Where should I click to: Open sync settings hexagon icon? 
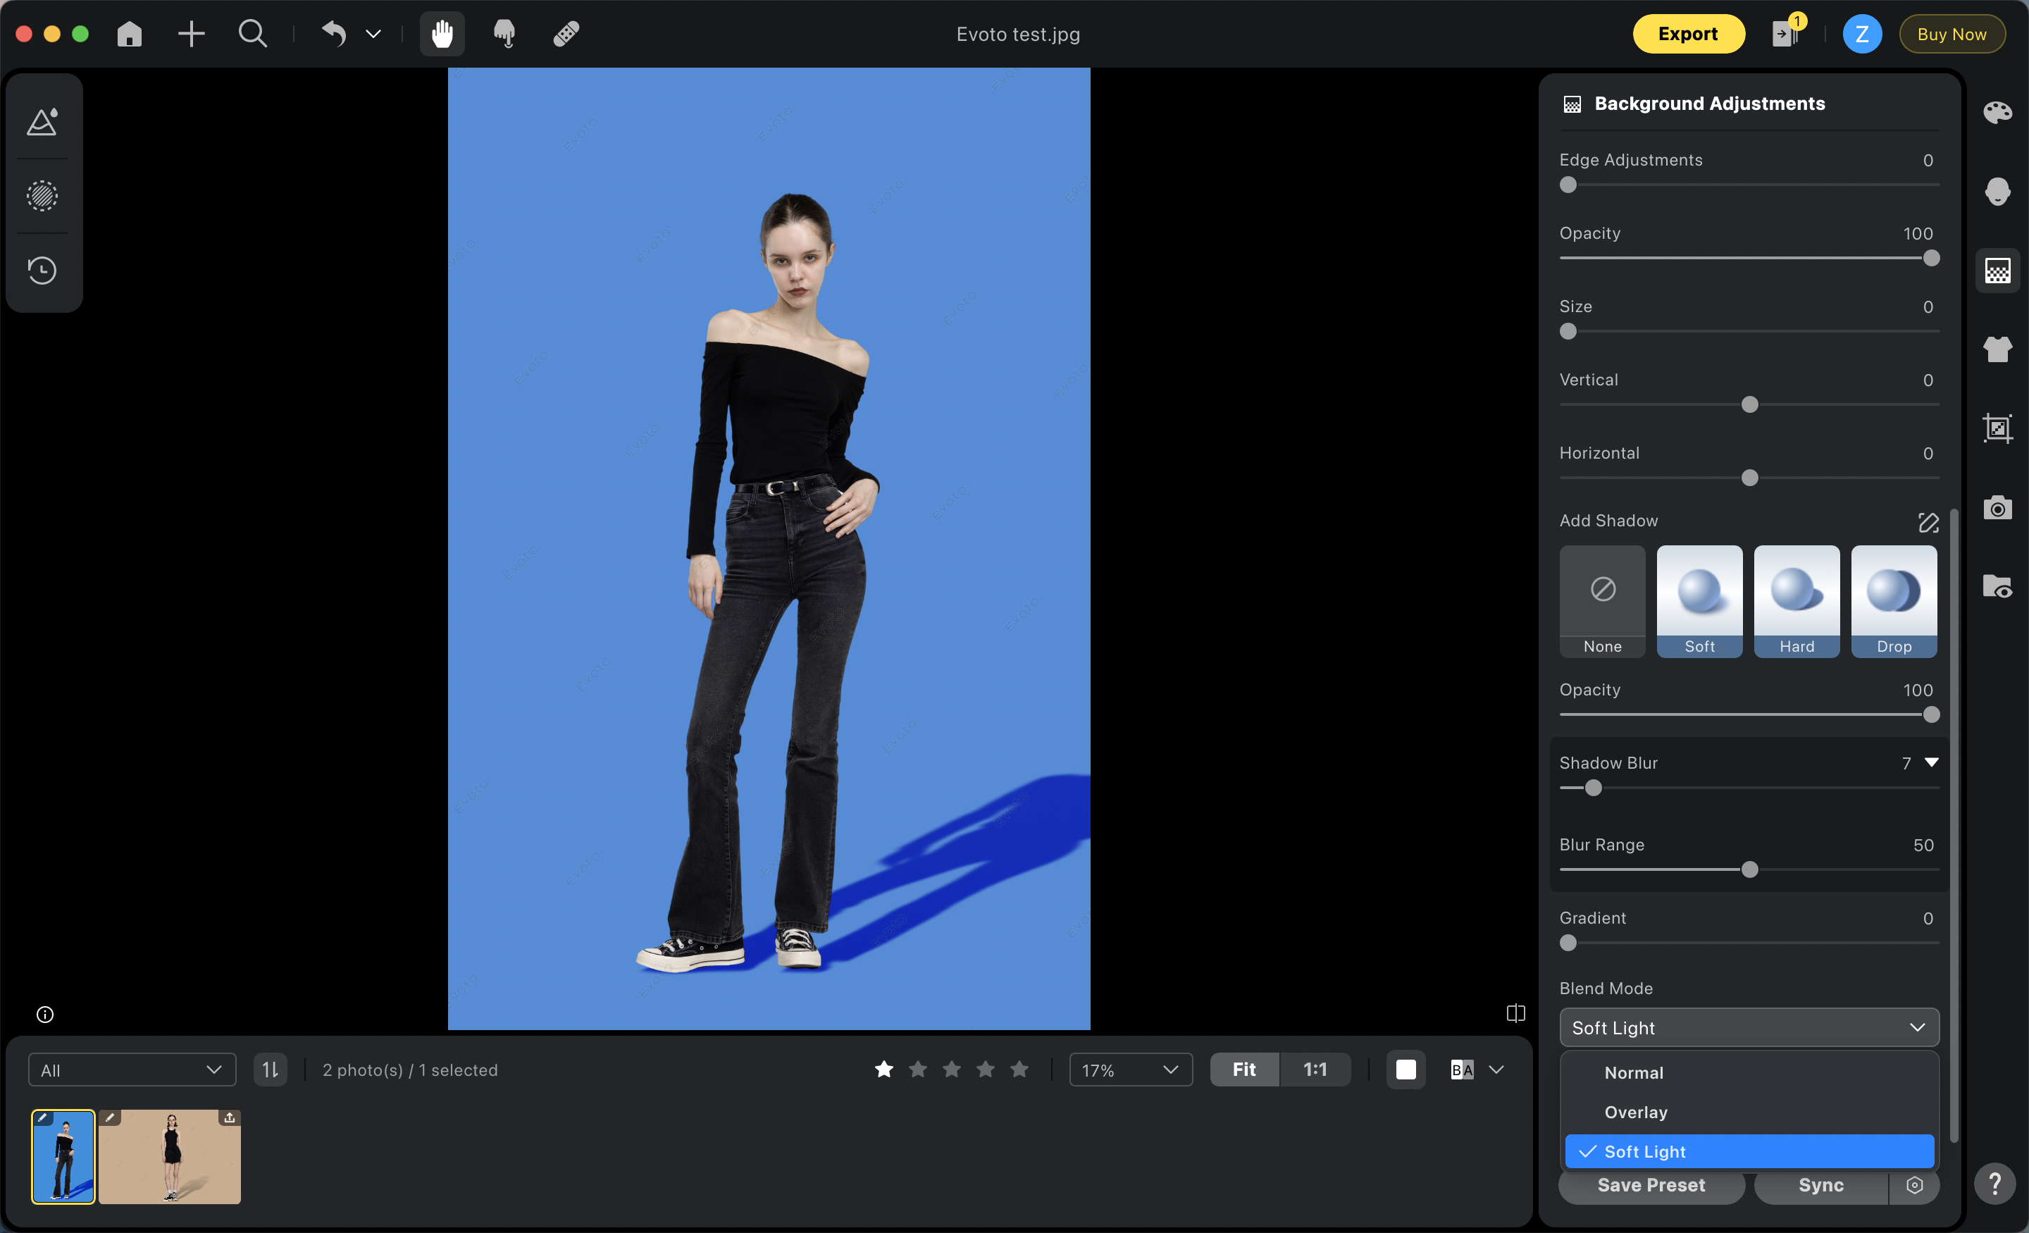pos(1915,1185)
